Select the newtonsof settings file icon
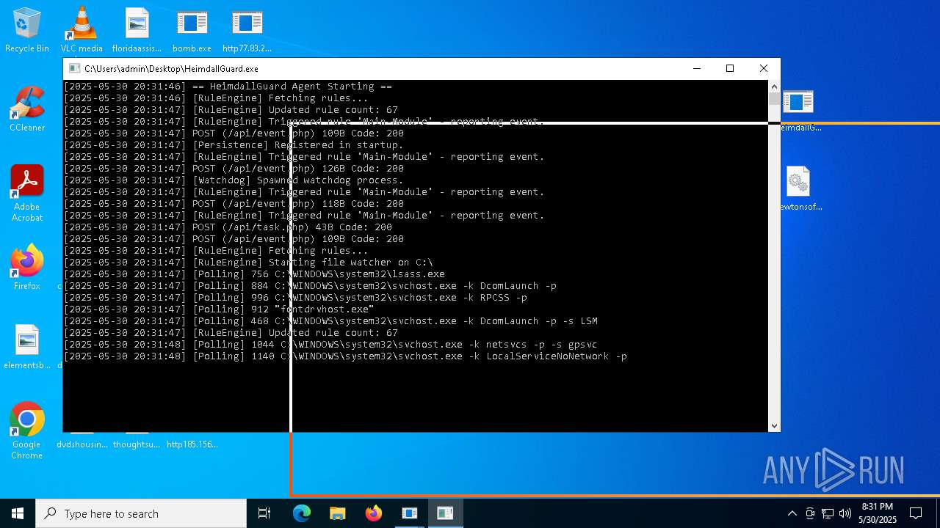Image resolution: width=940 pixels, height=528 pixels. point(798,189)
